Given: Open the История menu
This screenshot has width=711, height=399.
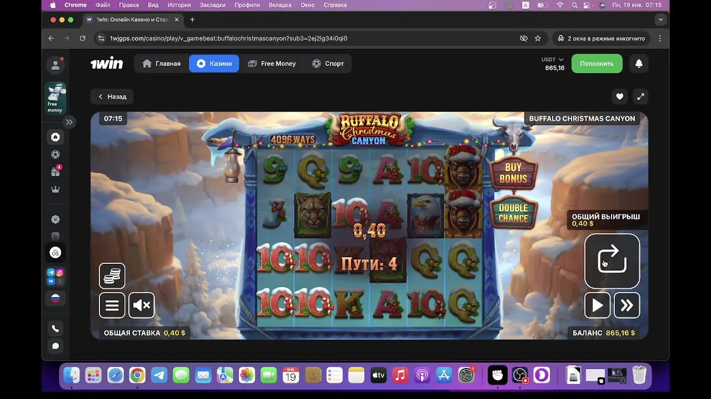Looking at the screenshot, I should point(179,5).
